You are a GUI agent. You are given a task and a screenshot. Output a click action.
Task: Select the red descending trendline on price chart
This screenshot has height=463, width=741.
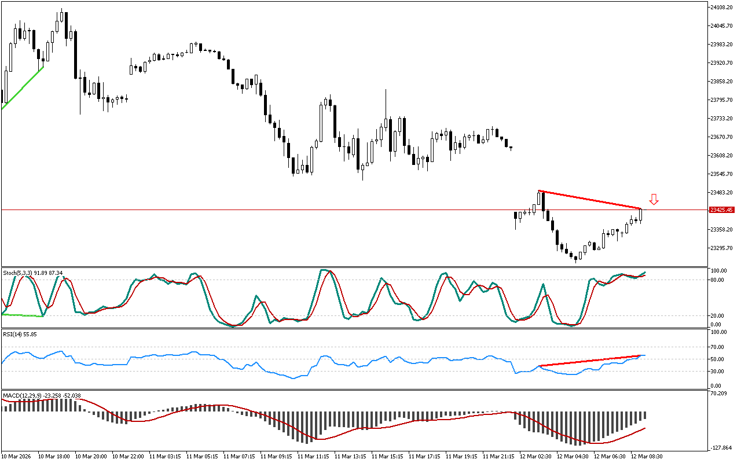pos(590,200)
